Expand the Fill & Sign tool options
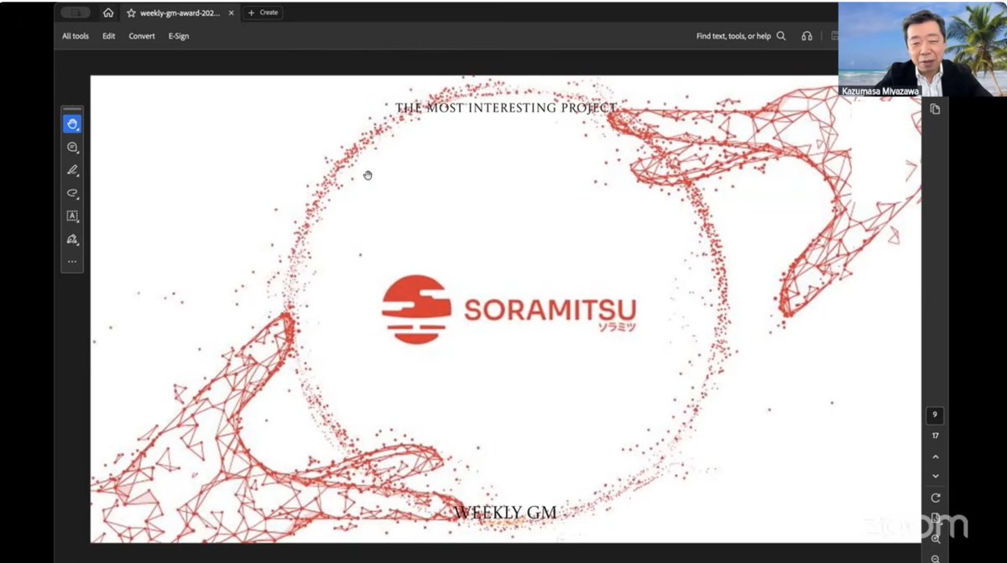Viewport: 1007px width, 563px height. [78, 246]
